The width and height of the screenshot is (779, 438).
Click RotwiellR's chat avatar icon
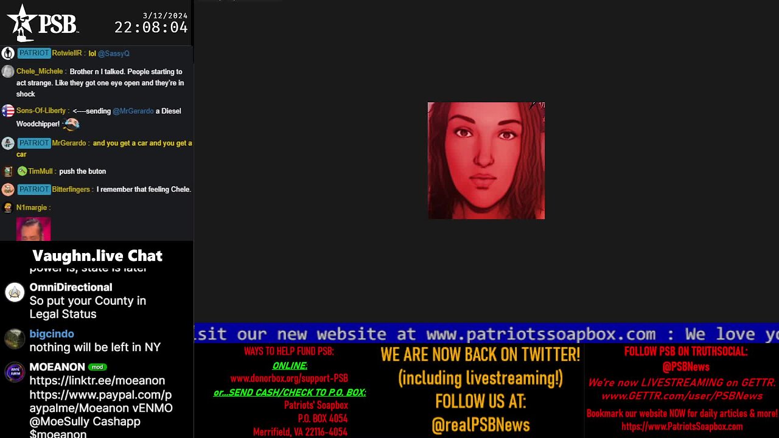point(8,54)
